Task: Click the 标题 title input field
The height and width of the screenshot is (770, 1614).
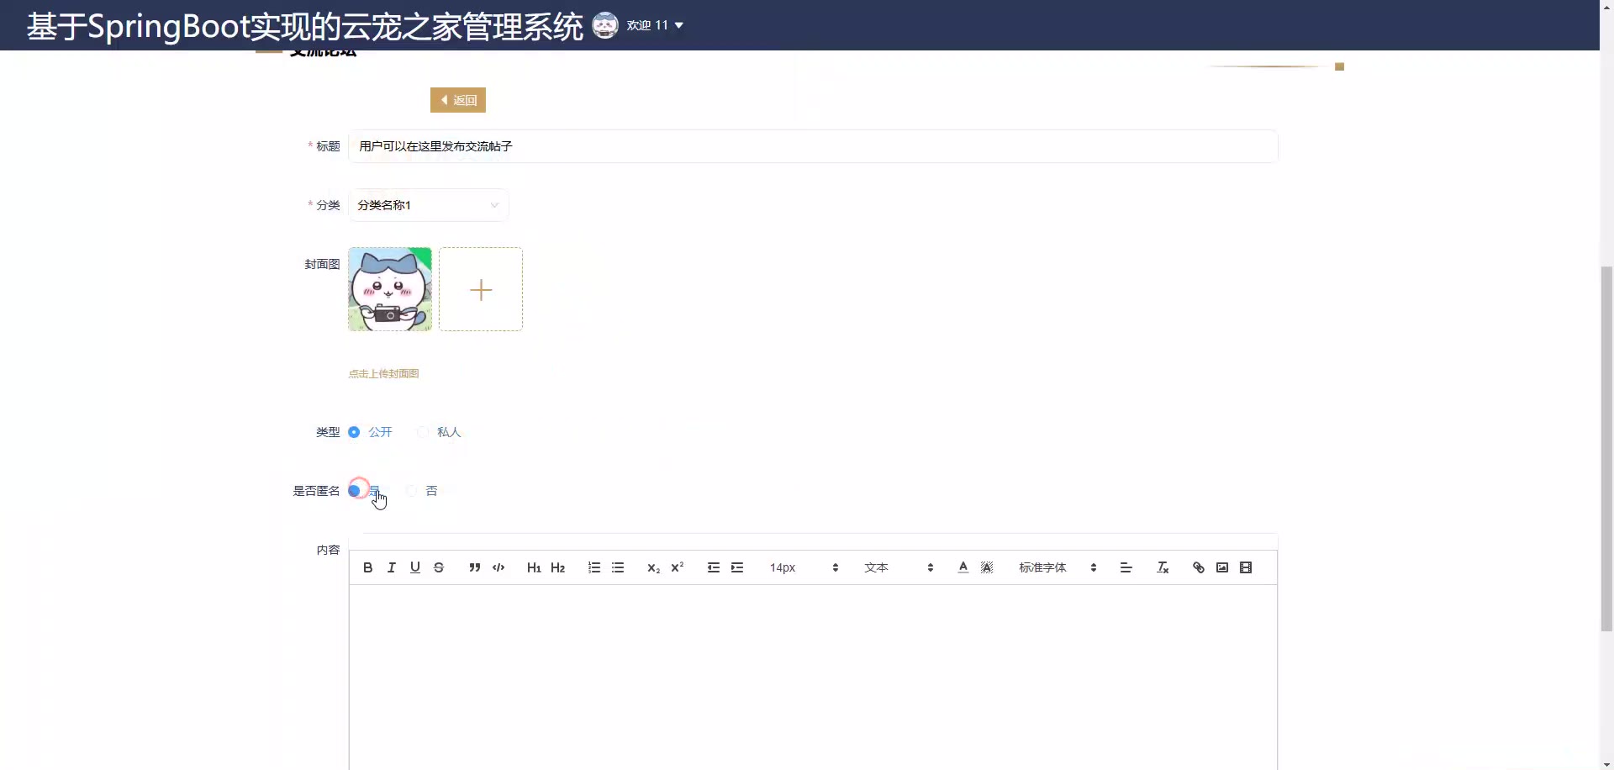Action: 813,146
